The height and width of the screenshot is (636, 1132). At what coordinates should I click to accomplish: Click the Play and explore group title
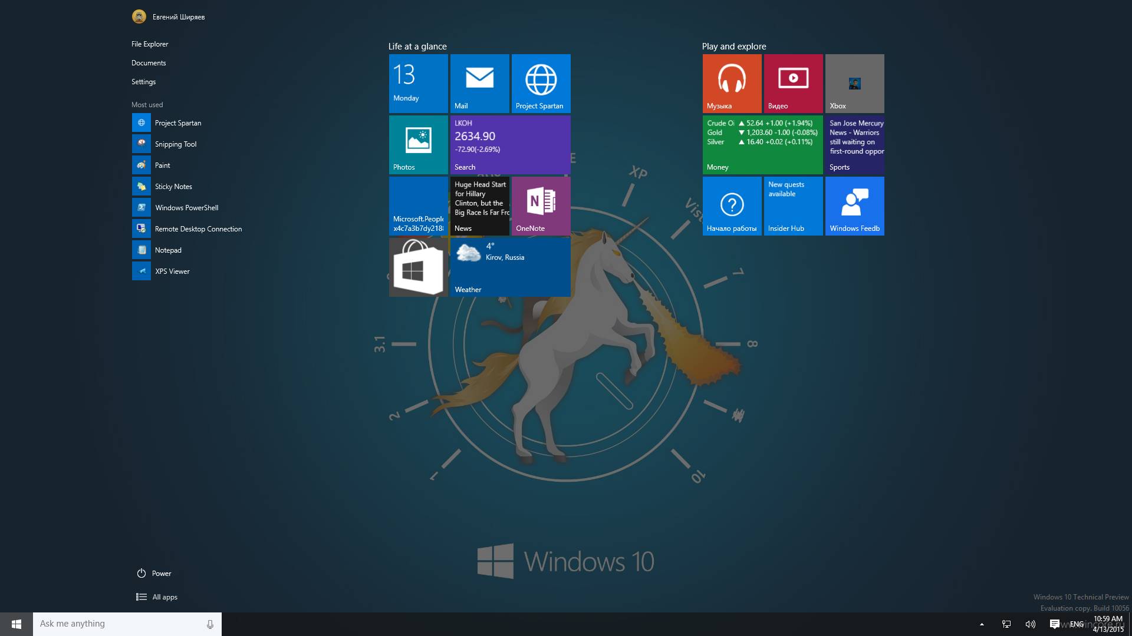pos(734,47)
